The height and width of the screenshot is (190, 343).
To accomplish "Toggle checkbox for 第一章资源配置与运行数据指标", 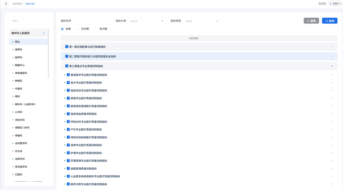I will coord(67,47).
